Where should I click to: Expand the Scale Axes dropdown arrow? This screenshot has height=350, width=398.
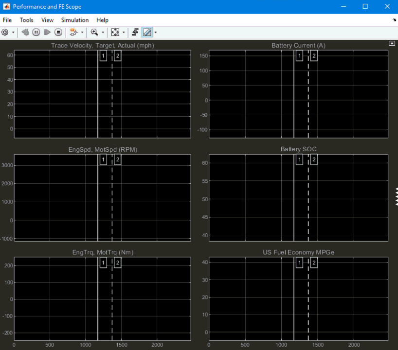124,33
